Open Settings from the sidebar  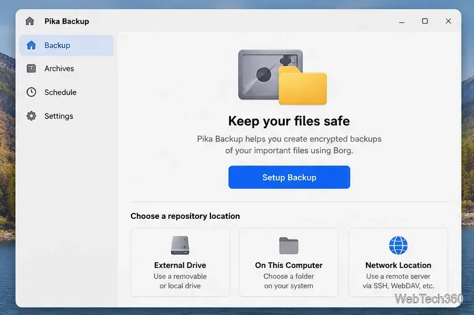pos(66,116)
